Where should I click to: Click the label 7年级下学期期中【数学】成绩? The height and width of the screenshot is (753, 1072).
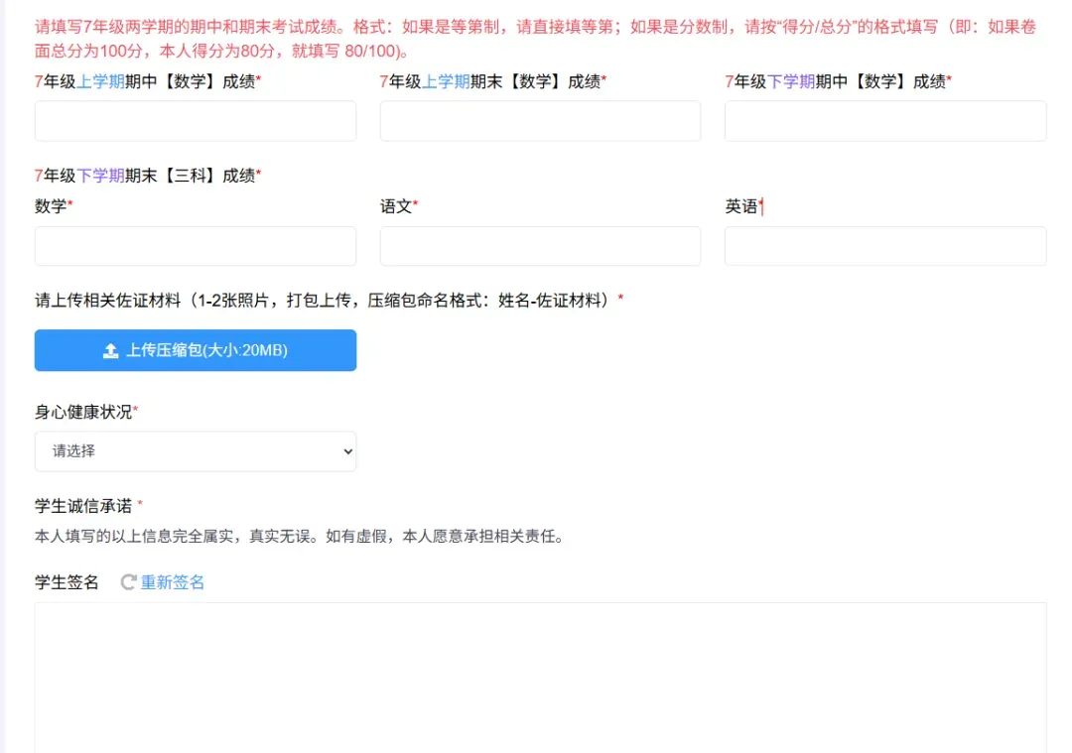point(838,82)
